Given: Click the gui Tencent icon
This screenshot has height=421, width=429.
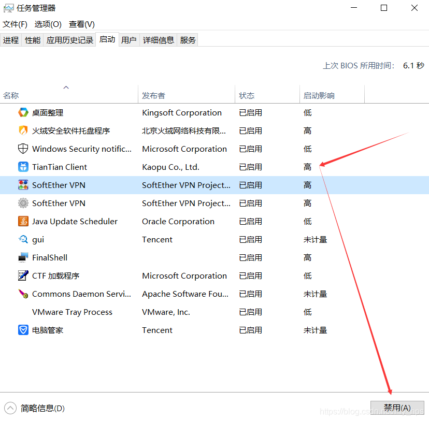Looking at the screenshot, I should coord(23,239).
